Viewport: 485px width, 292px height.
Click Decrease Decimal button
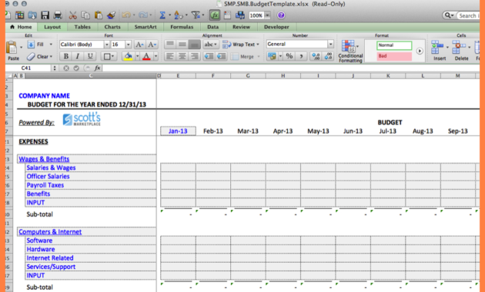coord(328,56)
